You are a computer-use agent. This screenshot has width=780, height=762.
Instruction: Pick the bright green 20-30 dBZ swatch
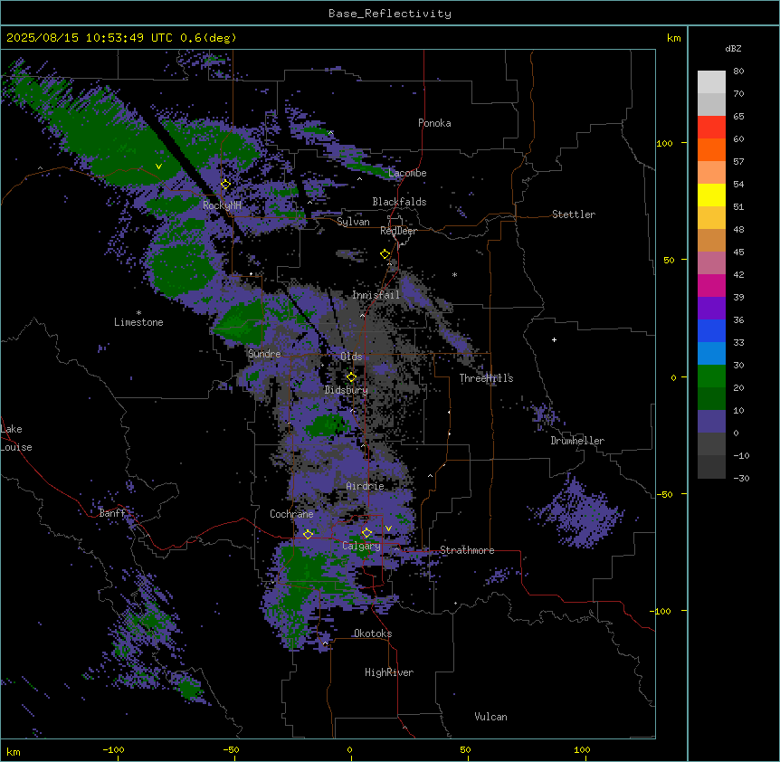pos(711,376)
